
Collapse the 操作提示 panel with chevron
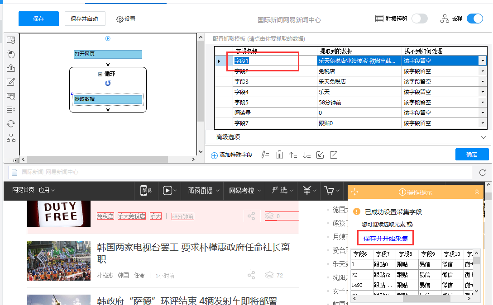pyautogui.click(x=477, y=192)
